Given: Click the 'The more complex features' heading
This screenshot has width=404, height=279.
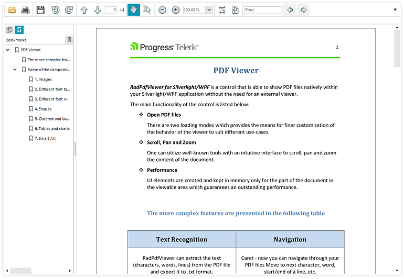Looking at the screenshot, I should click(236, 213).
